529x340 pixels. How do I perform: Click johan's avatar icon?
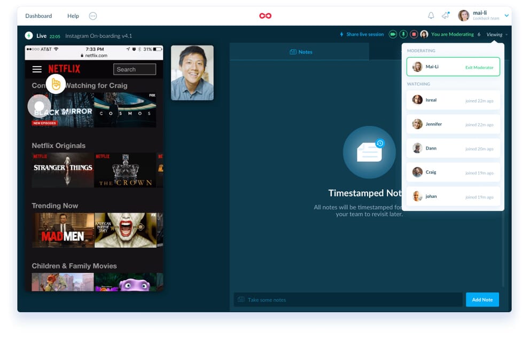(x=417, y=196)
